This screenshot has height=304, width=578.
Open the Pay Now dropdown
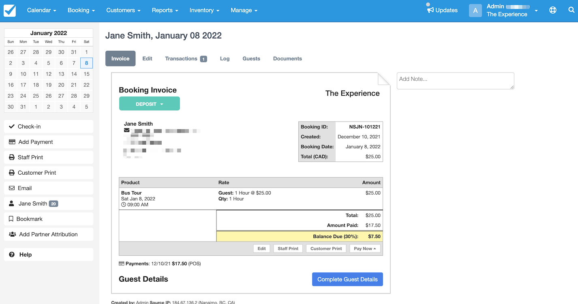pyautogui.click(x=365, y=248)
